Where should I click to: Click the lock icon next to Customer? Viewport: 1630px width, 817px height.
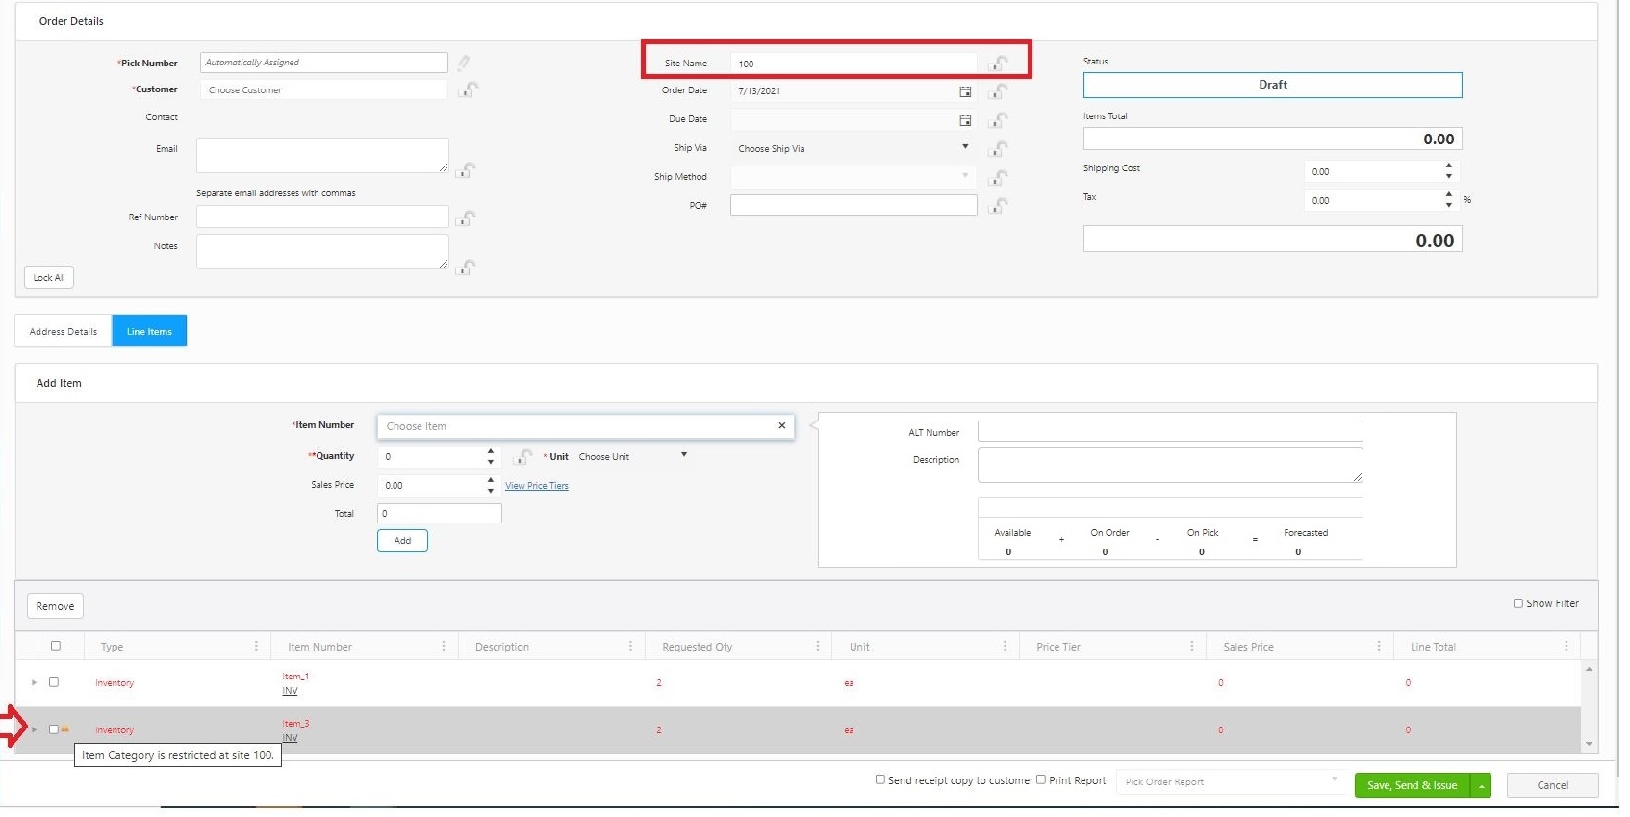469,89
